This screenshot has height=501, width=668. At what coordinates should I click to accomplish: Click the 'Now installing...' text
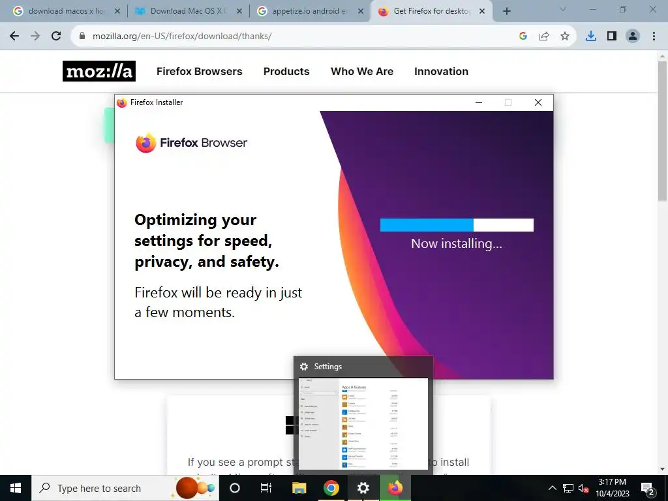(x=457, y=244)
